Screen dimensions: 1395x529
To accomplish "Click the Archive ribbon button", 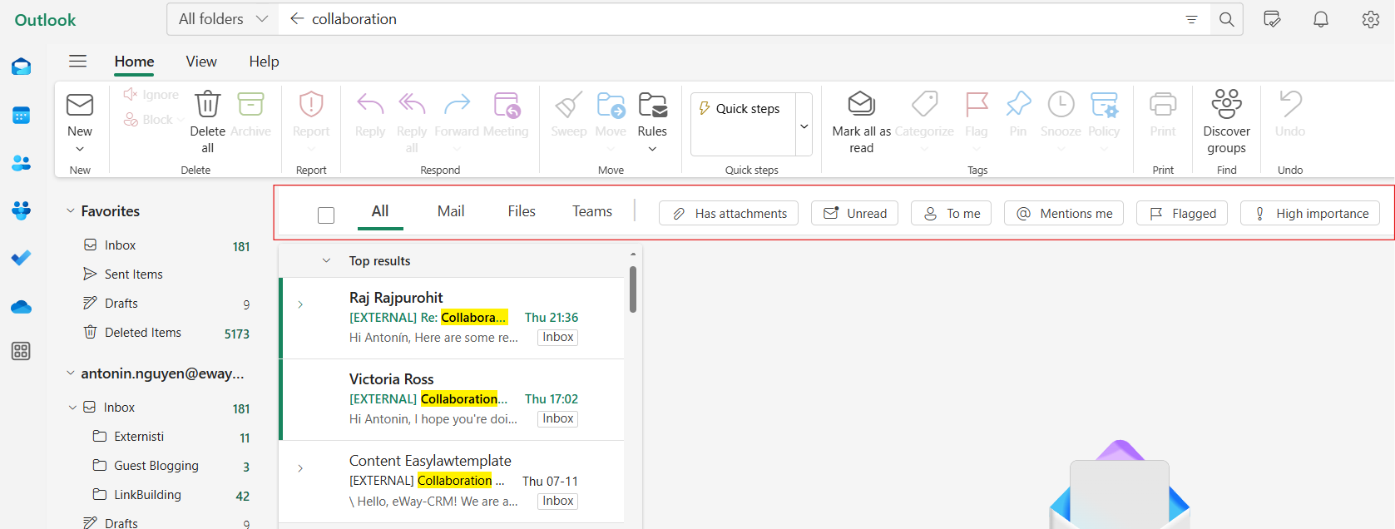I will point(250,116).
